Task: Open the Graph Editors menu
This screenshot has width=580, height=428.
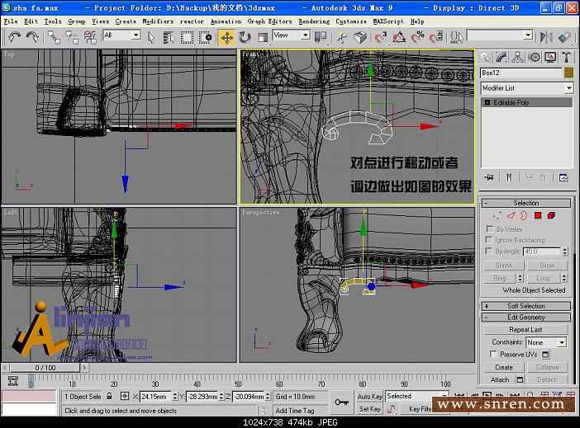Action: pos(269,21)
